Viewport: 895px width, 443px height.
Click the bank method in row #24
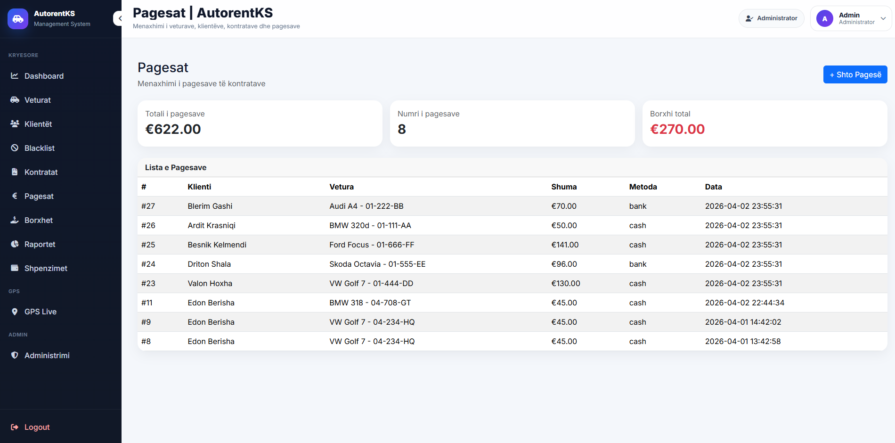(x=638, y=264)
